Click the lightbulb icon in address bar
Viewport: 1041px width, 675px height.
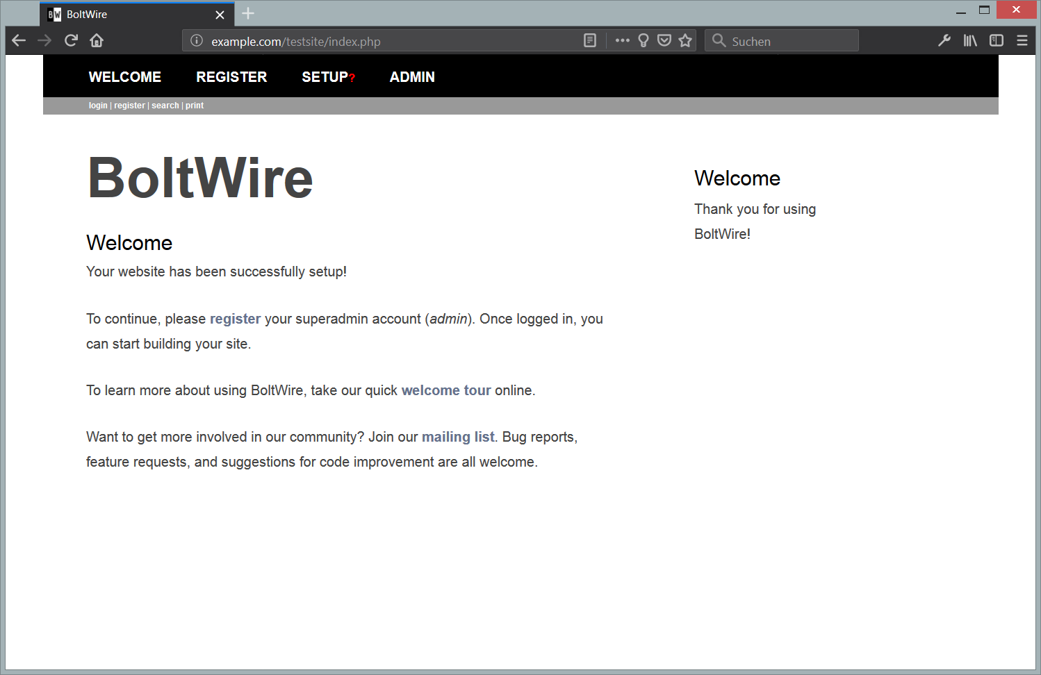(644, 40)
